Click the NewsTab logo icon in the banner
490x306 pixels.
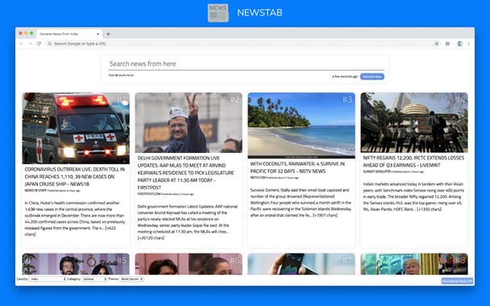point(218,13)
